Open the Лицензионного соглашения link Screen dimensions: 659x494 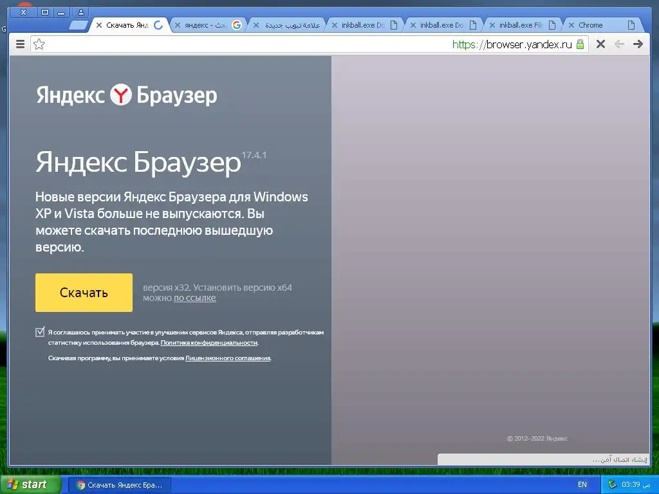[228, 358]
